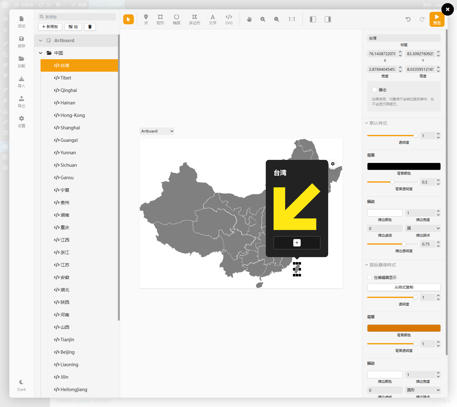The image size is (457, 407).
Task: Click the 从样式复制 button
Action: pyautogui.click(x=404, y=287)
